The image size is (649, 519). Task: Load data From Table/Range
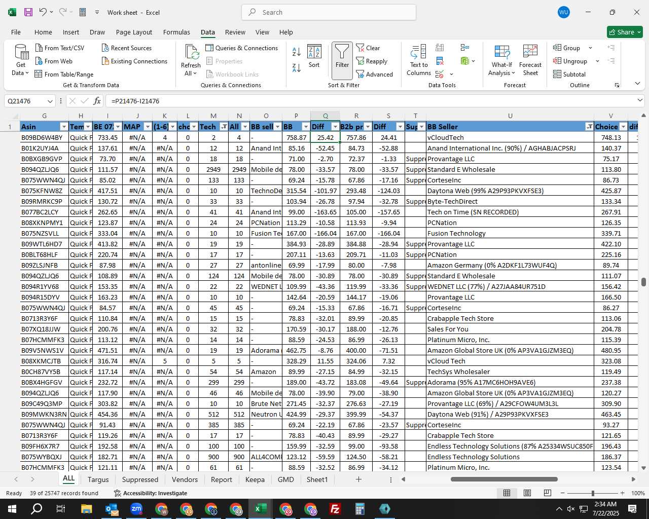pos(64,74)
